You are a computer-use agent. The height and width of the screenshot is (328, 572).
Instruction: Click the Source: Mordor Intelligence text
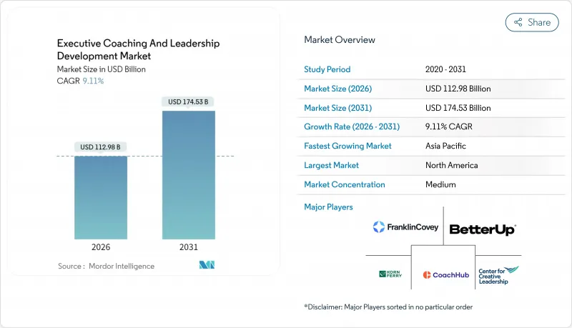click(106, 266)
